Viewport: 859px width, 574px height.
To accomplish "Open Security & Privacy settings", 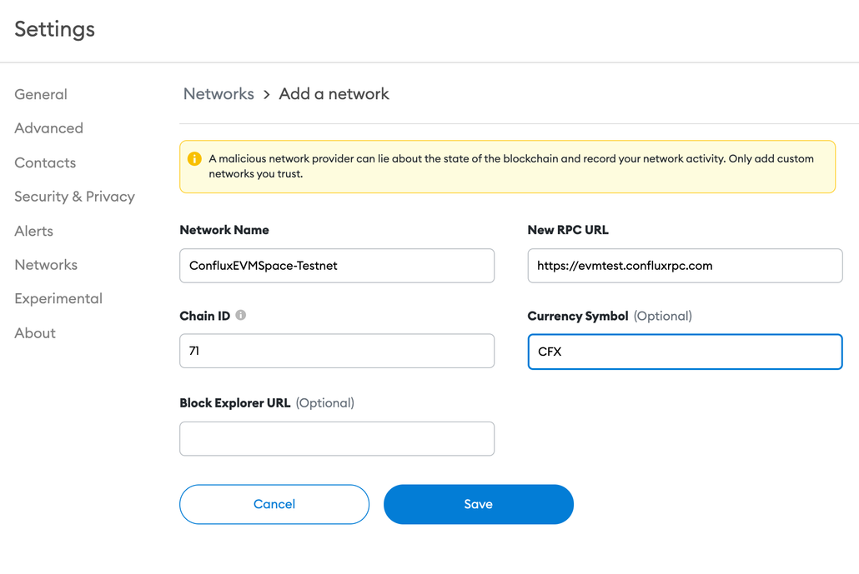I will (74, 197).
